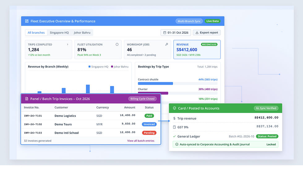303x169 pixels.
Task: Open the 01–31 Oct 2026 date picker
Action: coord(176,33)
